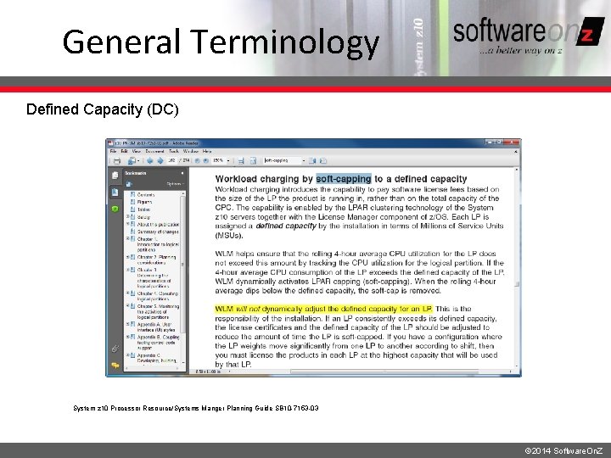Expand the Chapter 5 Monitoring bookmark
Image resolution: width=611 pixels, height=458 pixels.
127,306
